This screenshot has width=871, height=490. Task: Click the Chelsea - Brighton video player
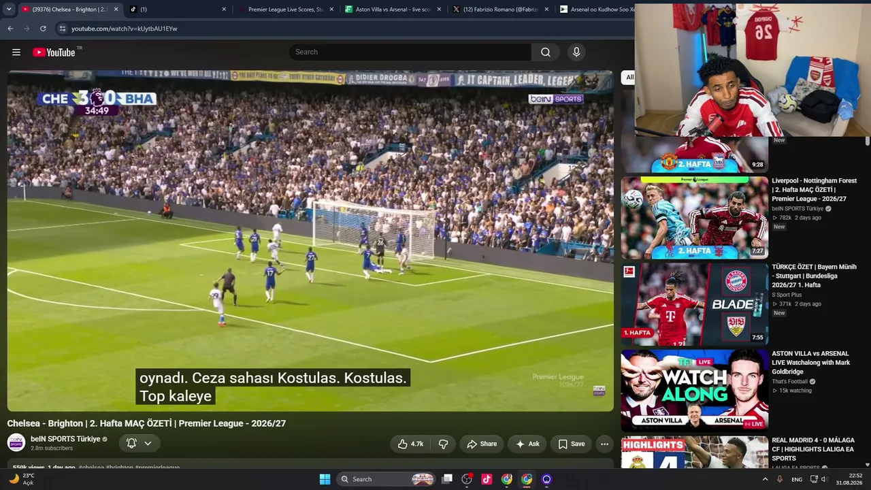pyautogui.click(x=310, y=241)
